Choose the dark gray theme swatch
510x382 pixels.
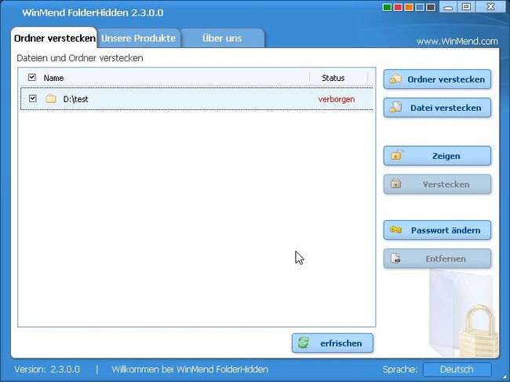tap(431, 7)
